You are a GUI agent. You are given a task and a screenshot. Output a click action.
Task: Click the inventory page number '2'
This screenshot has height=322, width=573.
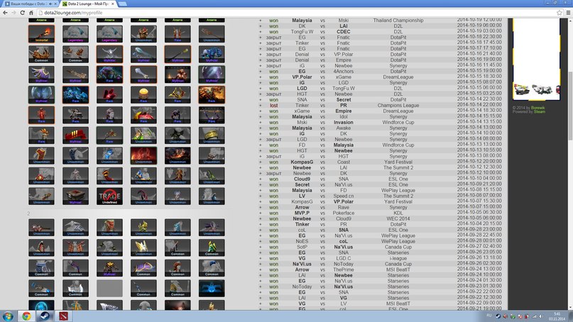(28, 213)
